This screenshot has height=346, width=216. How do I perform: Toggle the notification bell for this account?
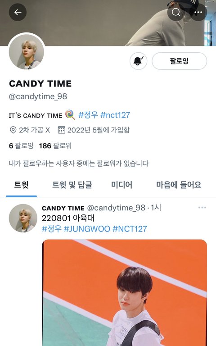coord(138,61)
